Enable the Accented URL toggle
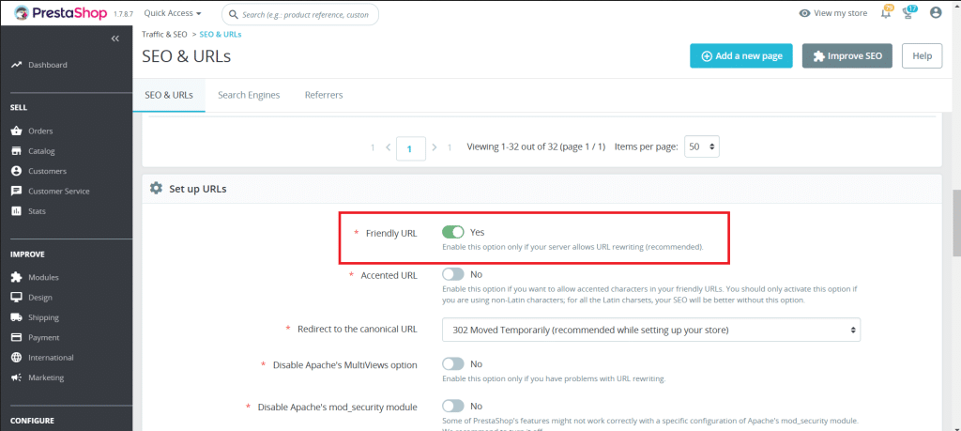The width and height of the screenshot is (961, 431). tap(453, 274)
